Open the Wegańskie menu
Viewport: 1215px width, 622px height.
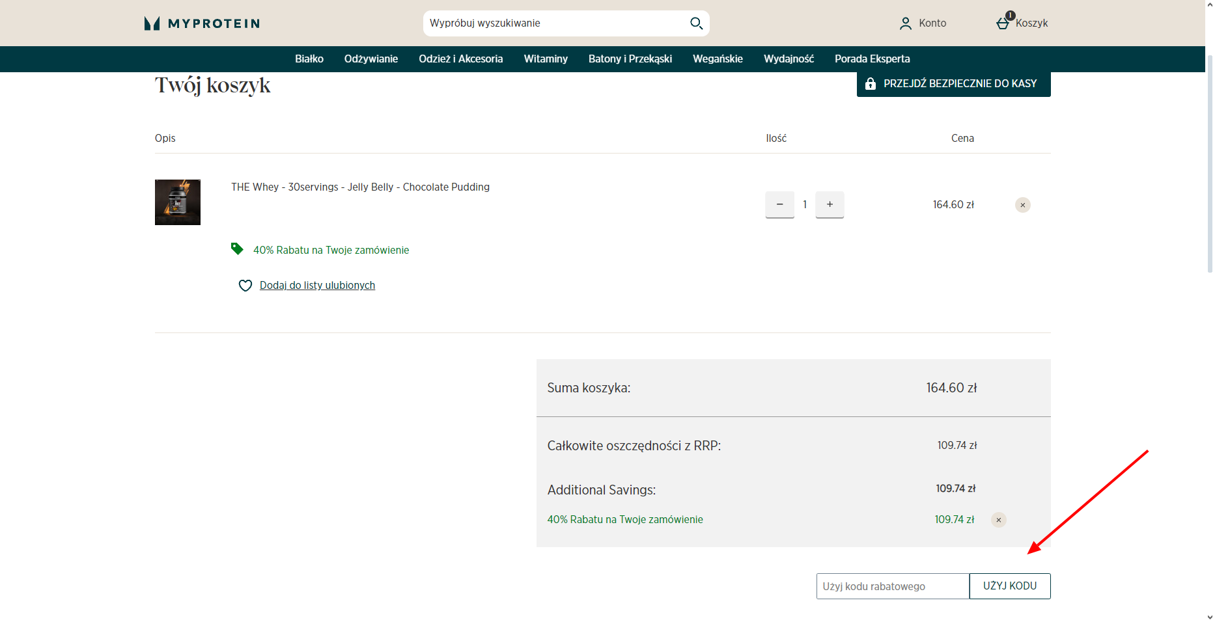[x=718, y=59]
